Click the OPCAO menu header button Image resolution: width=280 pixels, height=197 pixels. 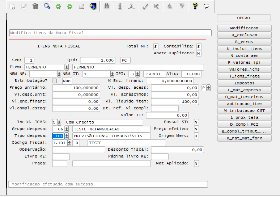tap(244, 18)
